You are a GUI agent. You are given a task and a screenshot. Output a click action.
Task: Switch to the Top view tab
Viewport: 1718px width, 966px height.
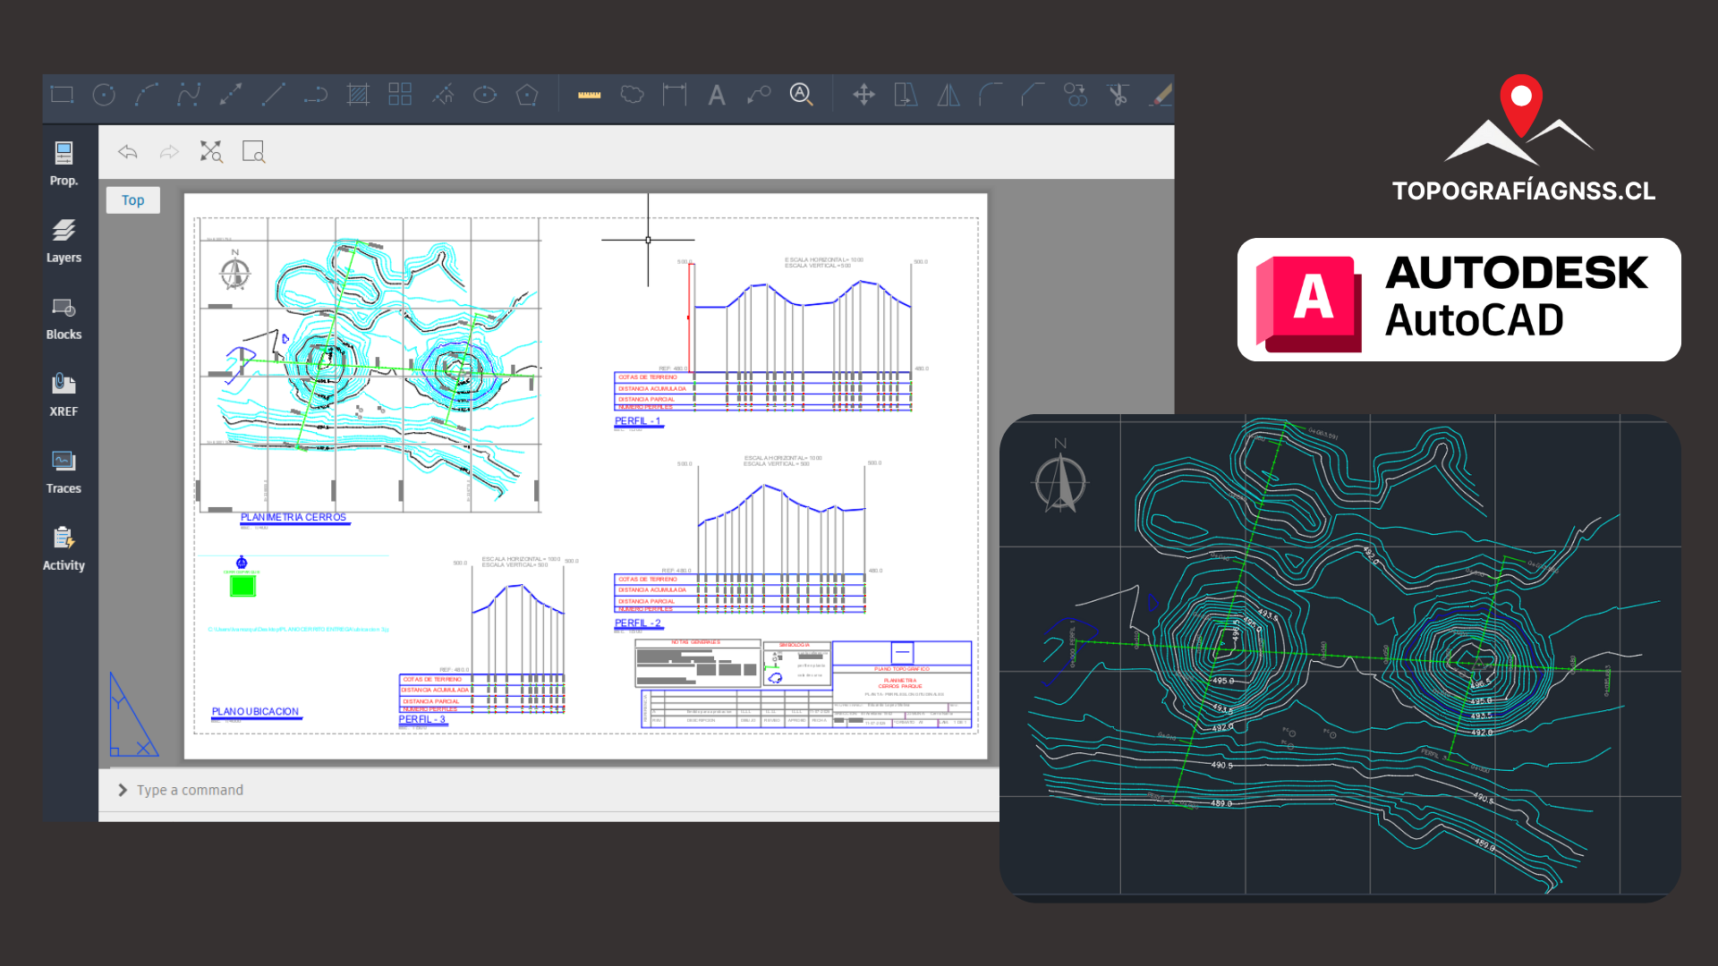(132, 199)
